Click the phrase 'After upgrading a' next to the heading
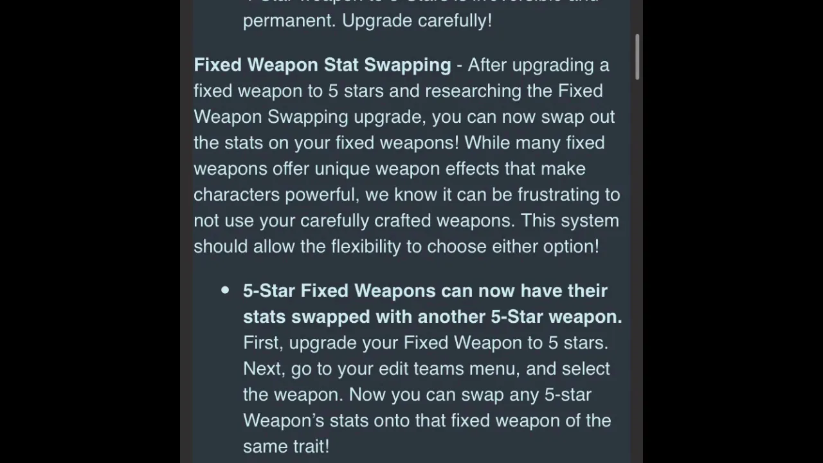The image size is (823, 463). [x=538, y=65]
